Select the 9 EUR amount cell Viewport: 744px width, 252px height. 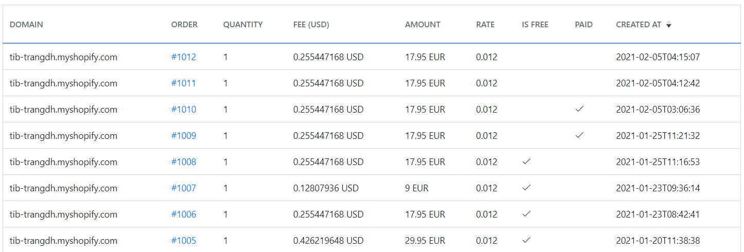coord(417,188)
